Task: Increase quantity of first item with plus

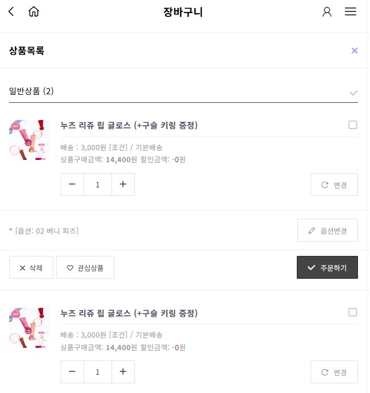Action: click(x=124, y=185)
